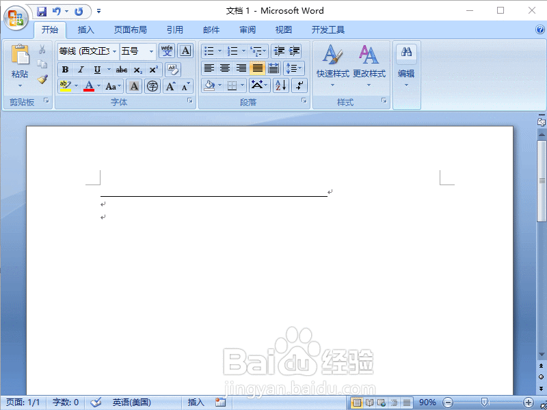This screenshot has height=410, width=547.
Task: Click the enclosed character (字) icon
Action: (152, 86)
